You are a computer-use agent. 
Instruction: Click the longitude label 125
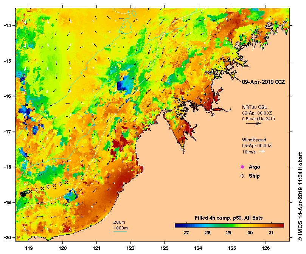pos(232,248)
